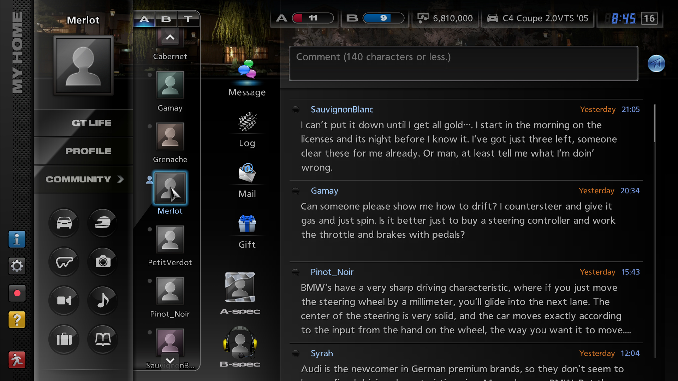Screen dimensions: 678x381
Task: Open the photo camera icon
Action: click(103, 262)
